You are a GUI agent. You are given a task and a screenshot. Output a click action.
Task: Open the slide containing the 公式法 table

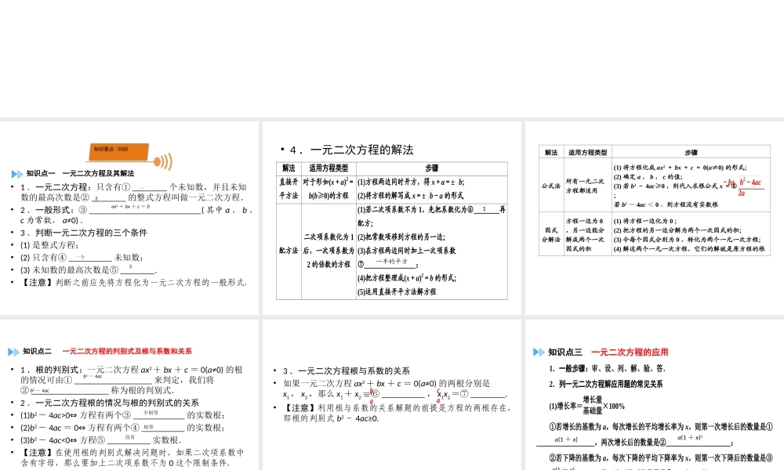(655, 219)
